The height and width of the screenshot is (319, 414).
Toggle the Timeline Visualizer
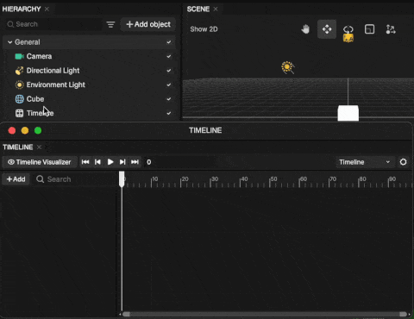40,162
